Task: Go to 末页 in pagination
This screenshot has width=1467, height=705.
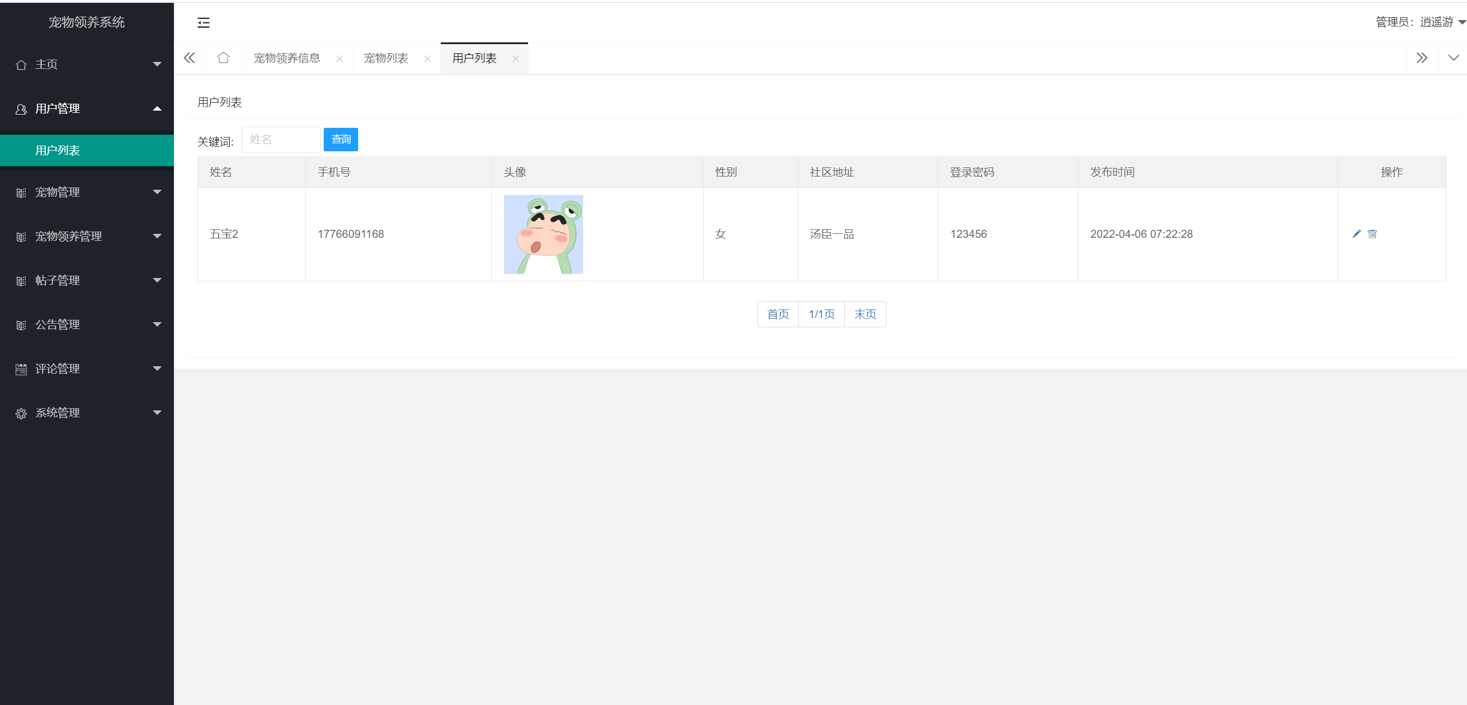Action: (x=865, y=314)
